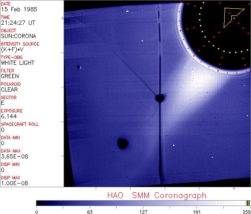Image resolution: width=251 pixels, height=214 pixels.
Task: Select the sector value E
Action: [3, 103]
